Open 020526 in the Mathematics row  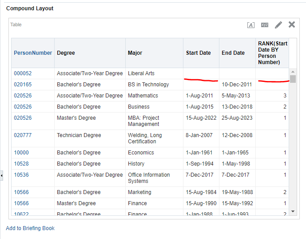click(23, 96)
